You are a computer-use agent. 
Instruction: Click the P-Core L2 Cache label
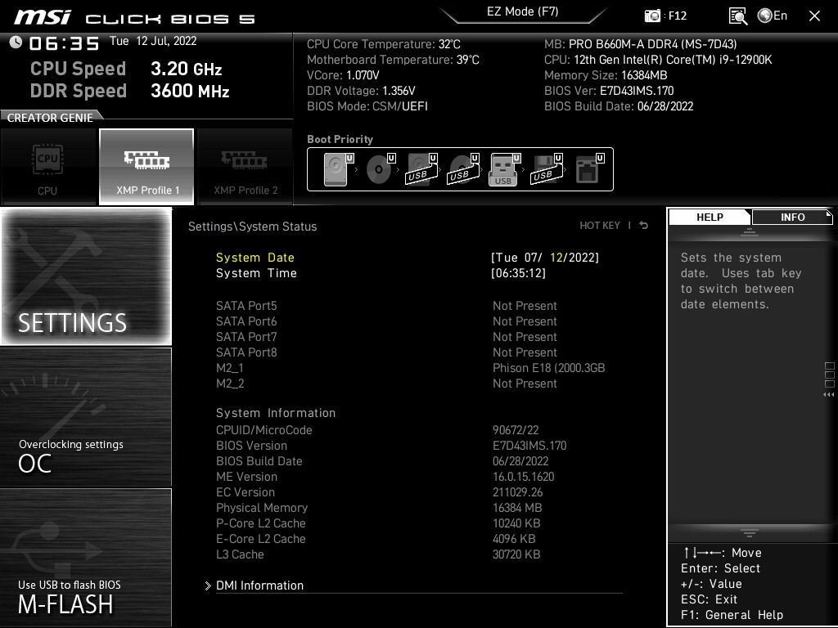click(x=261, y=523)
